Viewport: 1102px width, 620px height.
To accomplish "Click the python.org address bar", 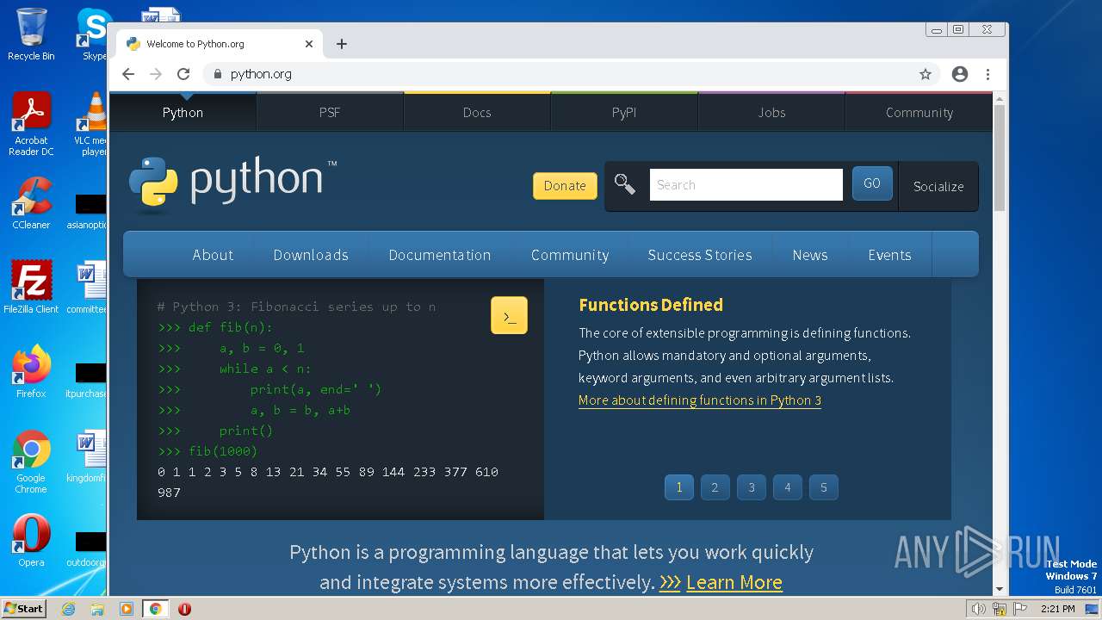I will click(x=560, y=74).
